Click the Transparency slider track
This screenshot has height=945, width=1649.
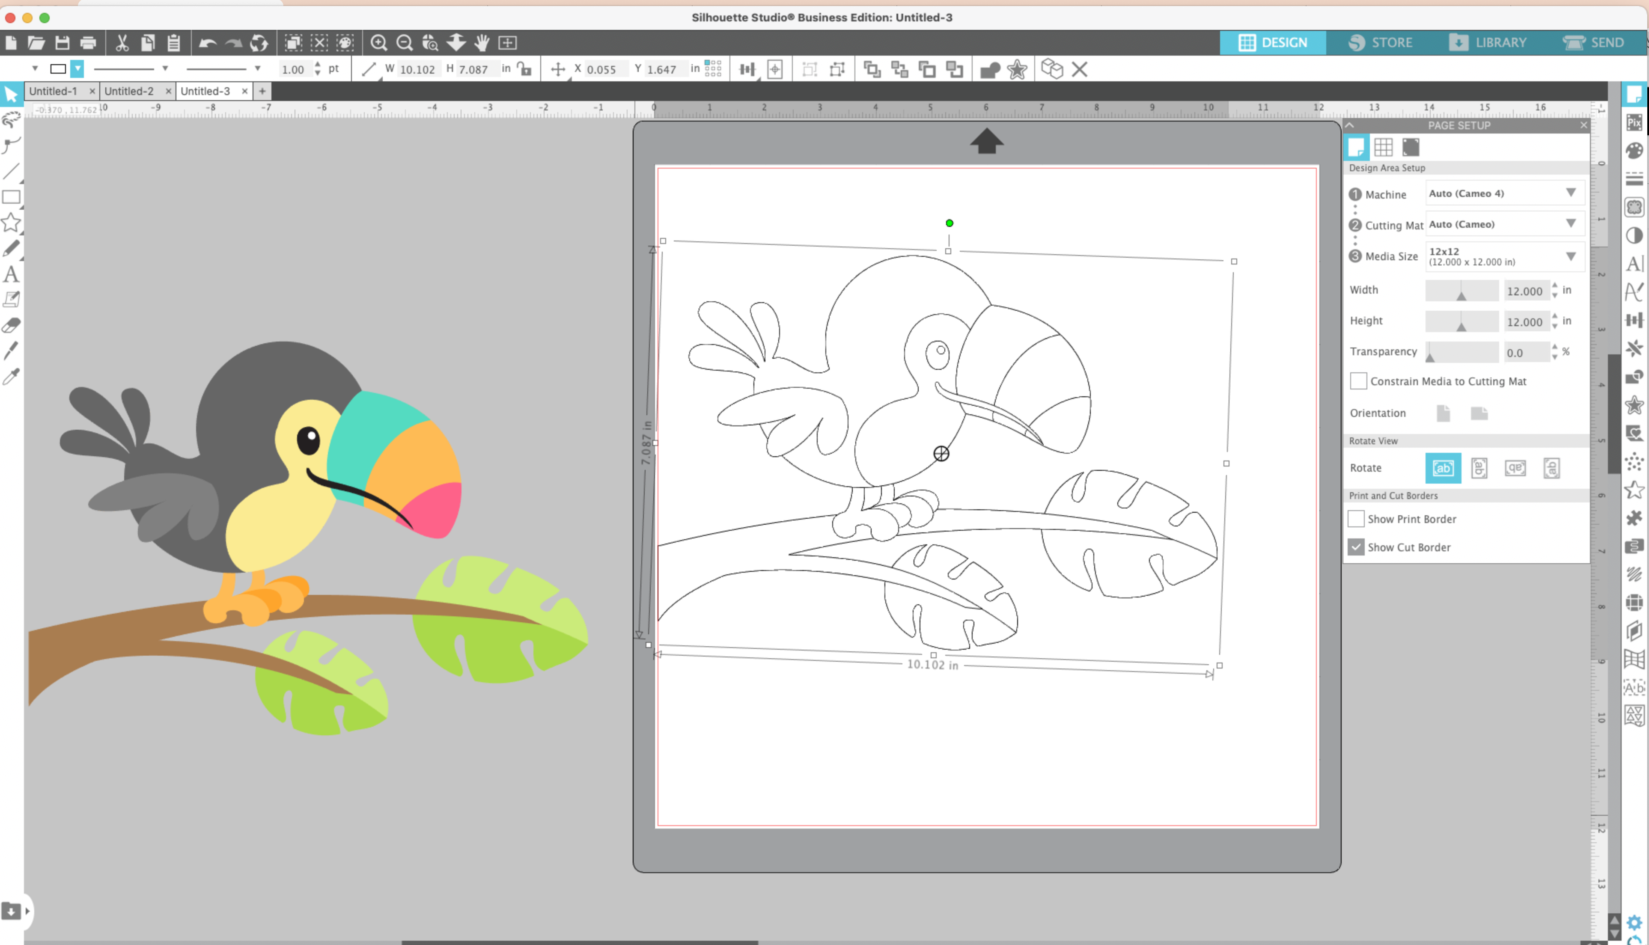1461,352
